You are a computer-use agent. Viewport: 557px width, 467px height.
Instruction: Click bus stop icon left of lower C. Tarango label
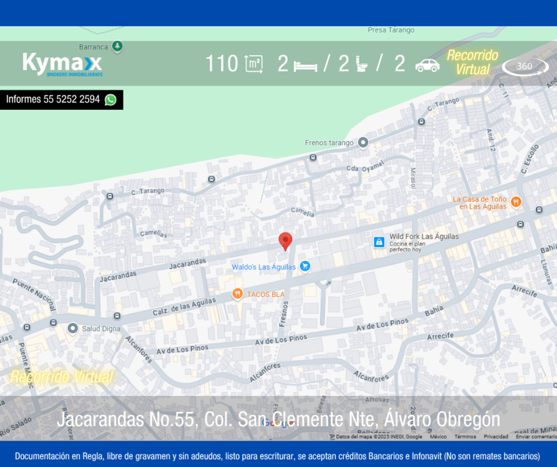pyautogui.click(x=110, y=196)
